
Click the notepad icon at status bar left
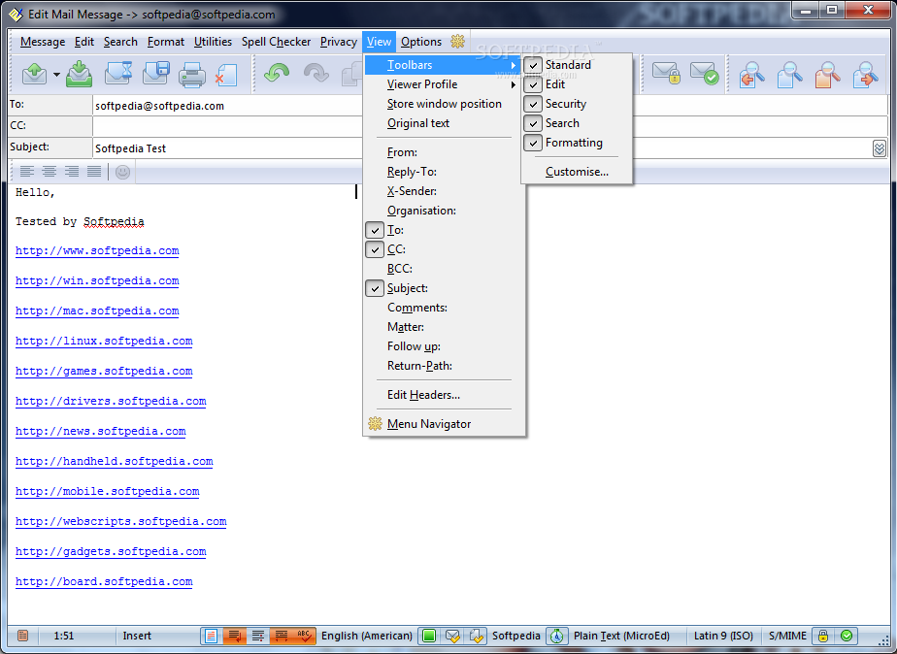[23, 636]
